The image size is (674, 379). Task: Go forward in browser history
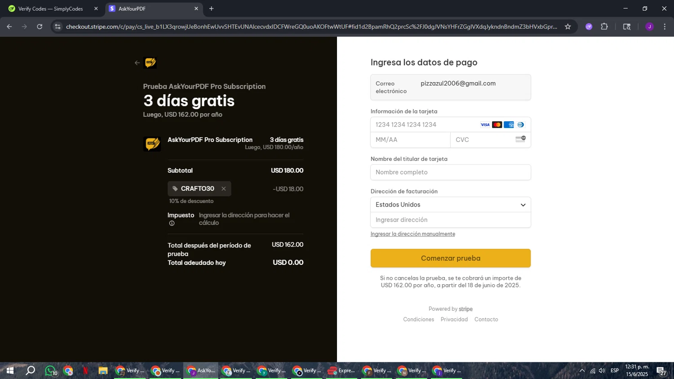pos(25,26)
